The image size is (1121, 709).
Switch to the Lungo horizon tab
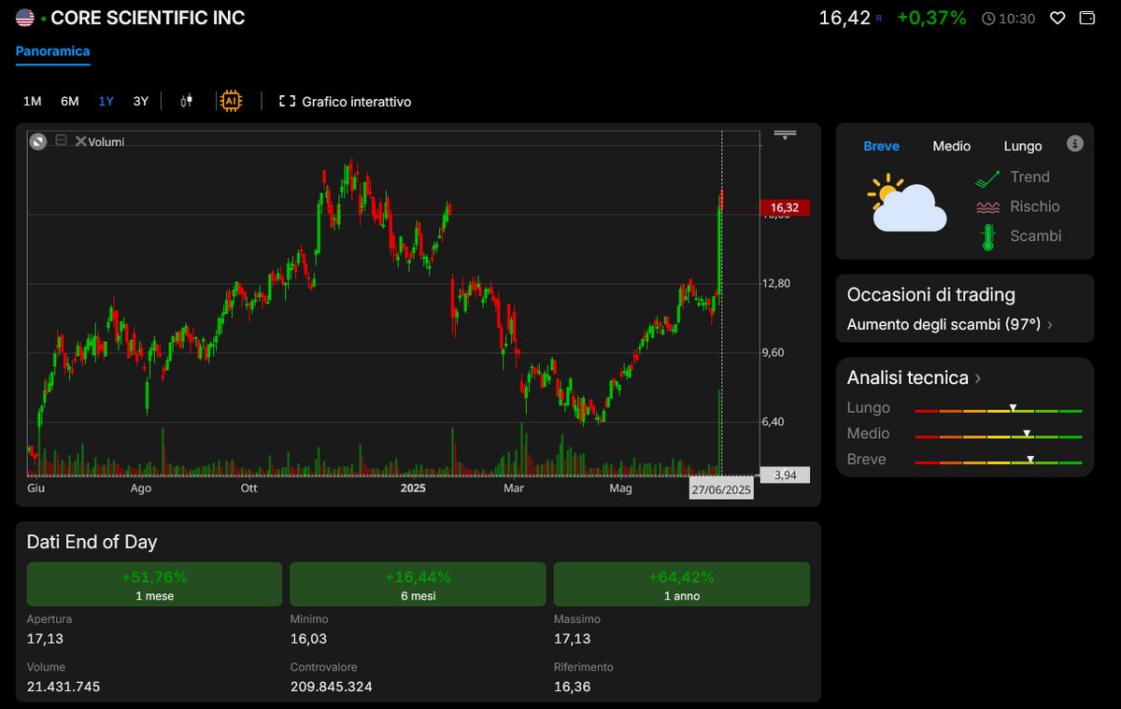click(1023, 146)
